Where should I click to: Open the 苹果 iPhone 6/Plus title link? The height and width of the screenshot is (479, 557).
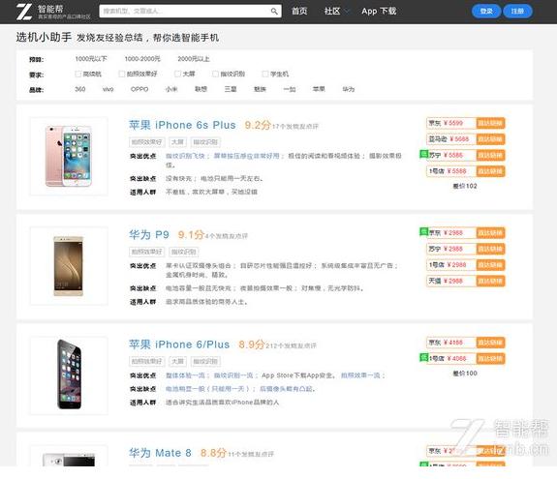click(179, 344)
